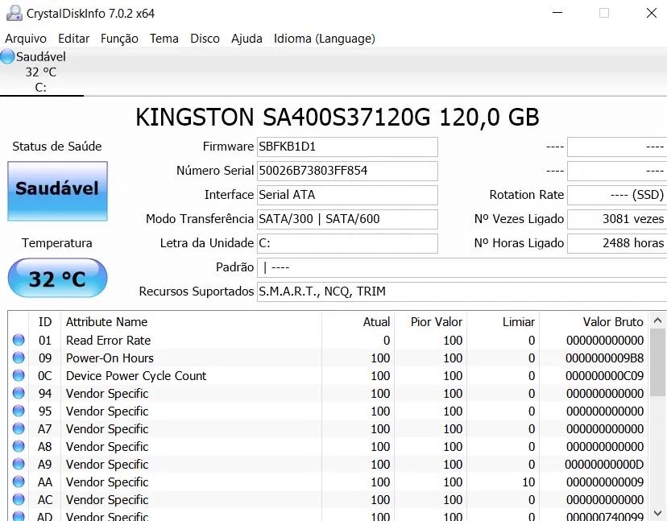Click raw value 00000000000D
This screenshot has height=521, width=667.
point(604,465)
